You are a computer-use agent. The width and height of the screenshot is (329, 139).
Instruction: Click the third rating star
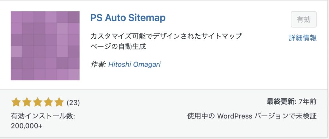click(x=37, y=103)
